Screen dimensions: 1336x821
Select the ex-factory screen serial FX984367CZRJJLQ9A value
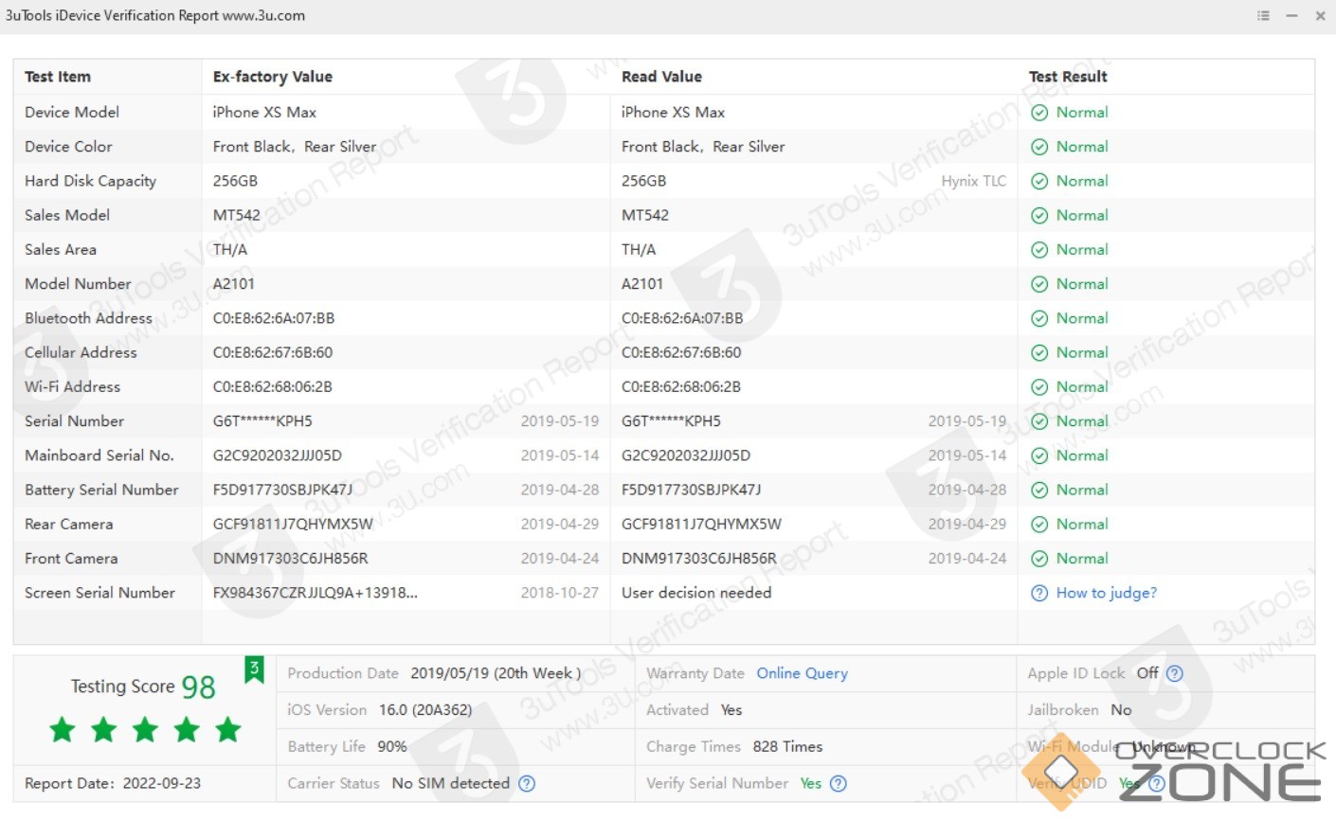(x=316, y=593)
